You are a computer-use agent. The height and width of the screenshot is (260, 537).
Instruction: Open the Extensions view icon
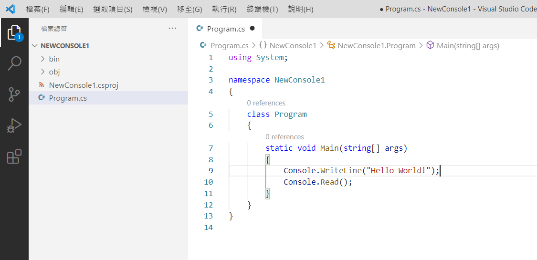click(14, 156)
